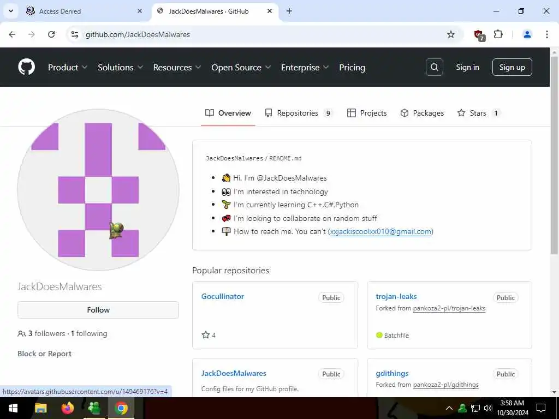Click the Batchfile language label
The image size is (559, 419).
coord(396,336)
